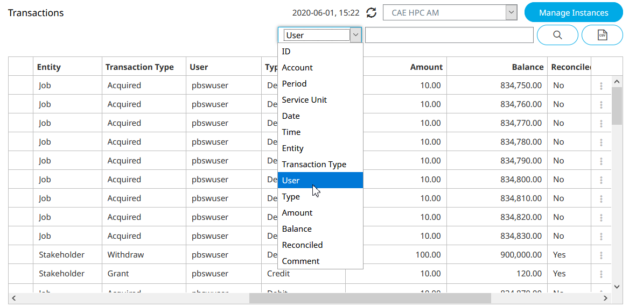Open row actions for the 834,830.00 balance row

(601, 236)
